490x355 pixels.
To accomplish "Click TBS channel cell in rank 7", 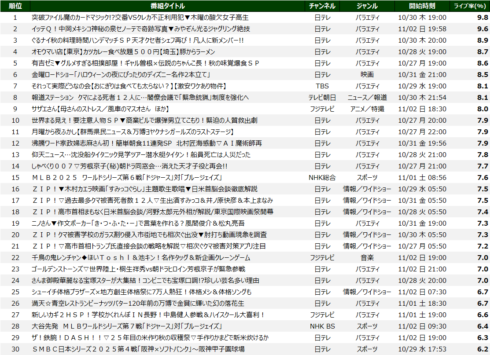I will 322,86.
